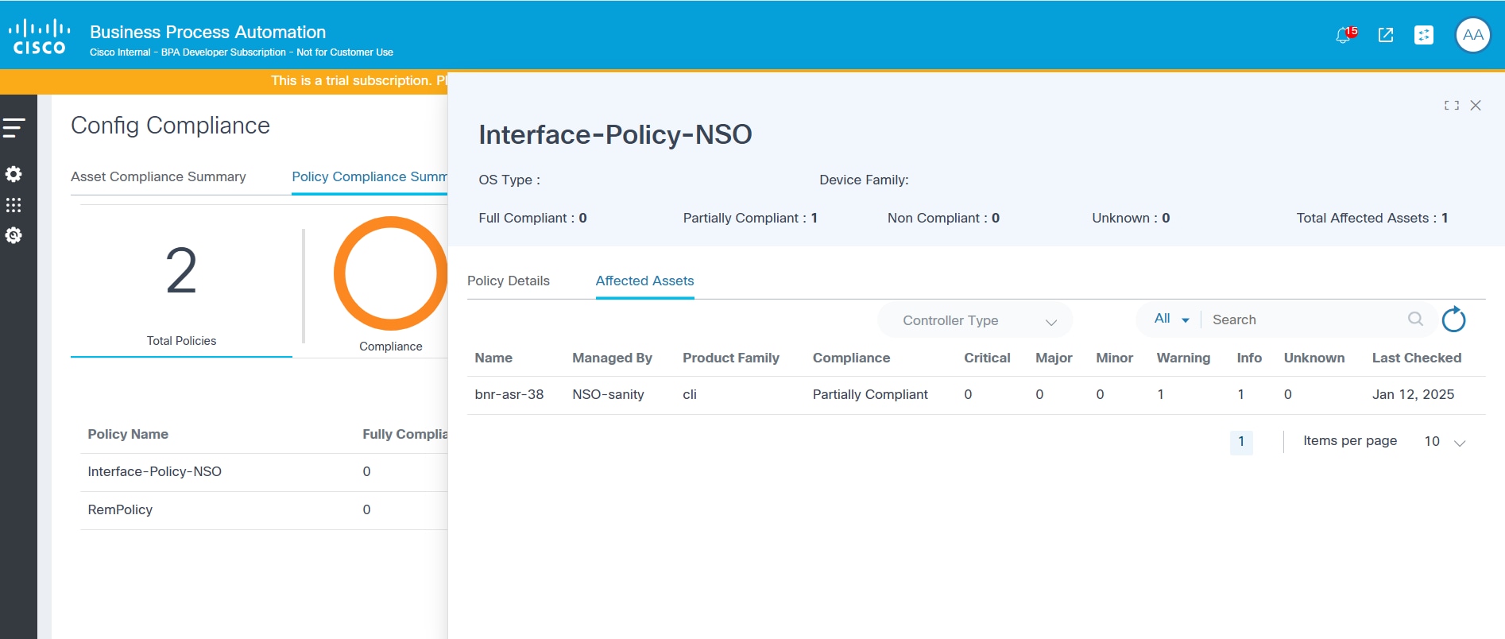
Task: Switch to Asset Compliance Summary tab
Action: click(x=158, y=176)
